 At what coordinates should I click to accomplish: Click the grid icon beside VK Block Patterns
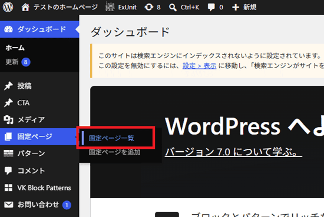[8, 188]
